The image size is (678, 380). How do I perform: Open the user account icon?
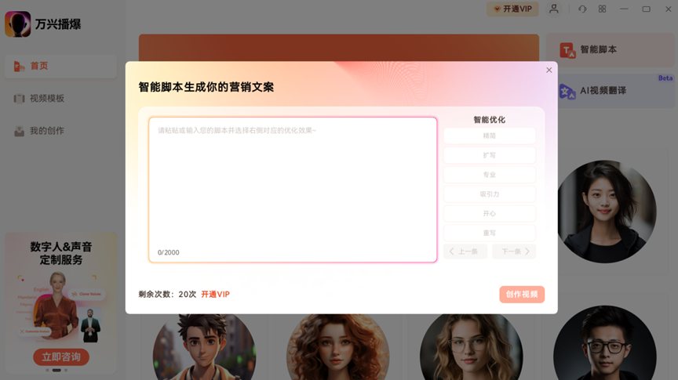click(x=554, y=9)
